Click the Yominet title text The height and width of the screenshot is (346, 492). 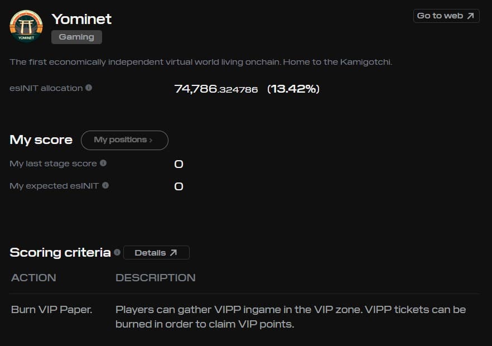(x=81, y=19)
